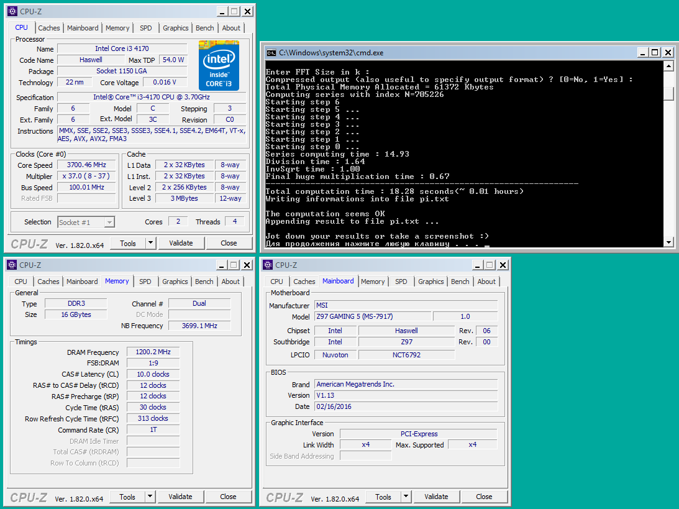This screenshot has width=679, height=509.
Task: Minimize the cmd.exe window
Action: 642,53
